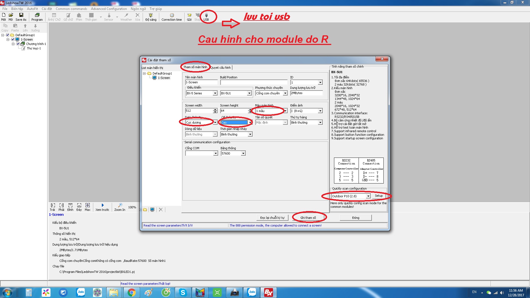Open the Màu màn hình color dropdown
The image size is (530, 298).
(285, 111)
